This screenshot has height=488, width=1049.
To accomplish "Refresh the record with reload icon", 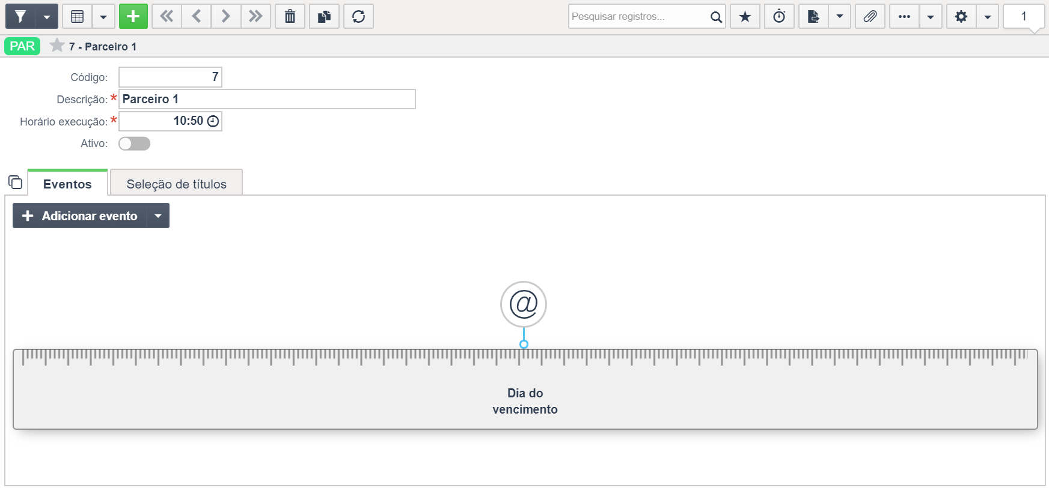I will 358,16.
